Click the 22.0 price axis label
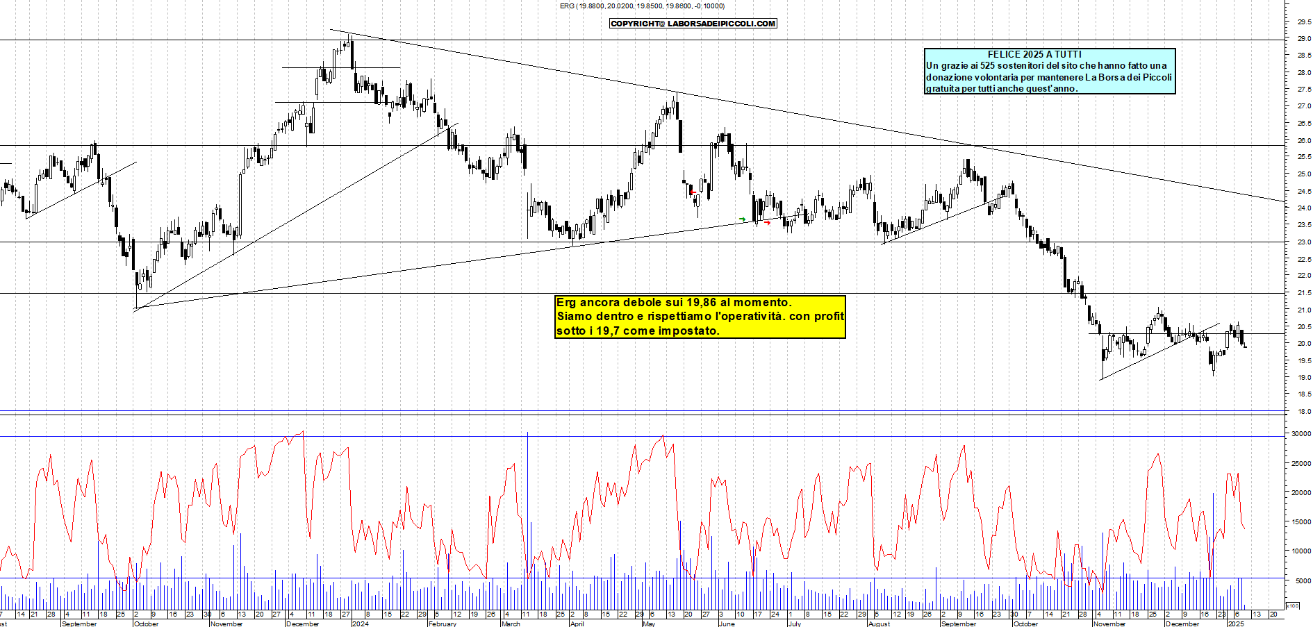The height and width of the screenshot is (627, 1313). (1304, 276)
